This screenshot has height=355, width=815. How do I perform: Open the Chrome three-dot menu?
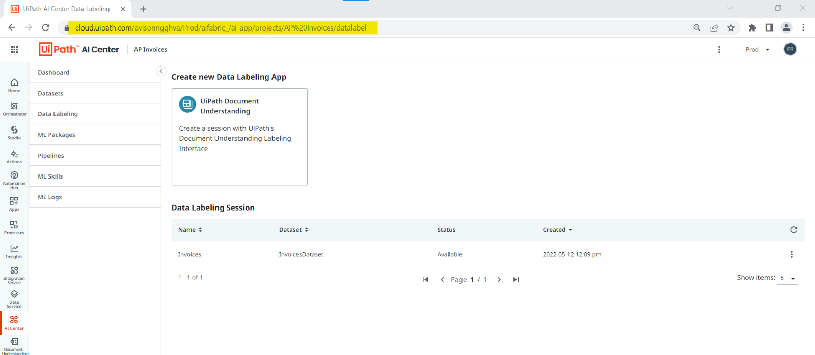803,27
